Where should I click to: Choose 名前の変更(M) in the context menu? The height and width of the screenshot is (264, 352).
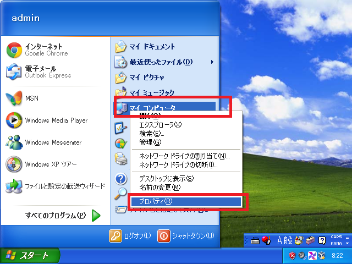pyautogui.click(x=186, y=188)
